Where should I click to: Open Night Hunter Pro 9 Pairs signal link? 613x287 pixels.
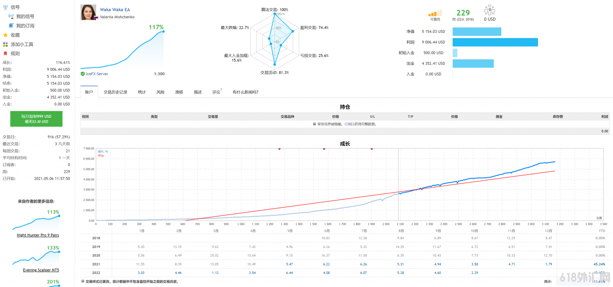click(x=38, y=235)
